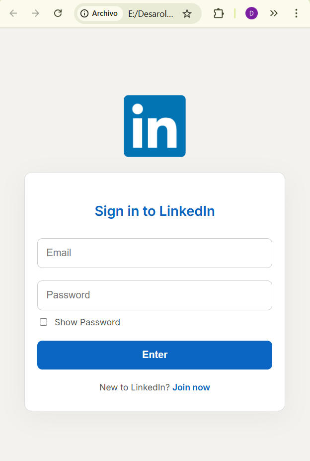Open the Extensions puzzle icon

[x=219, y=13]
